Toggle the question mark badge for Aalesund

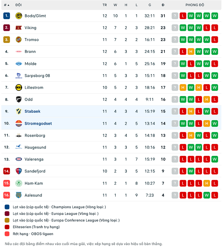point(175,195)
